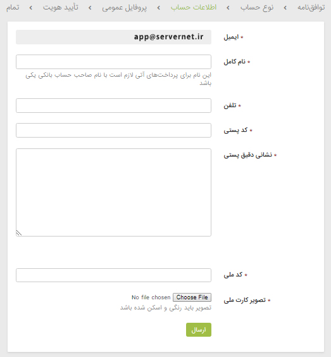331x357 pixels.
Task: Click chevron between تأیید هویت and تمام
Action: pyautogui.click(x=31, y=8)
